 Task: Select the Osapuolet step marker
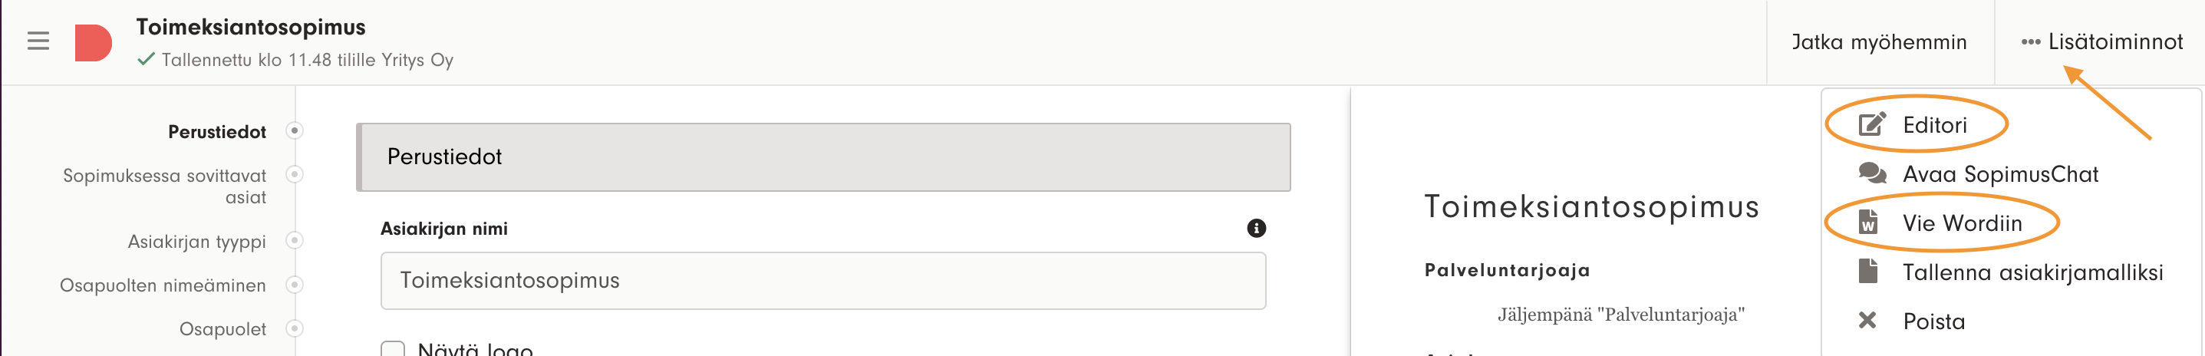295,328
